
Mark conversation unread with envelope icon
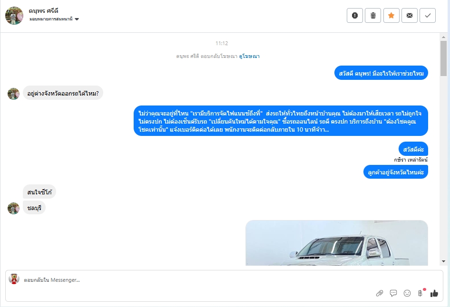(x=410, y=16)
